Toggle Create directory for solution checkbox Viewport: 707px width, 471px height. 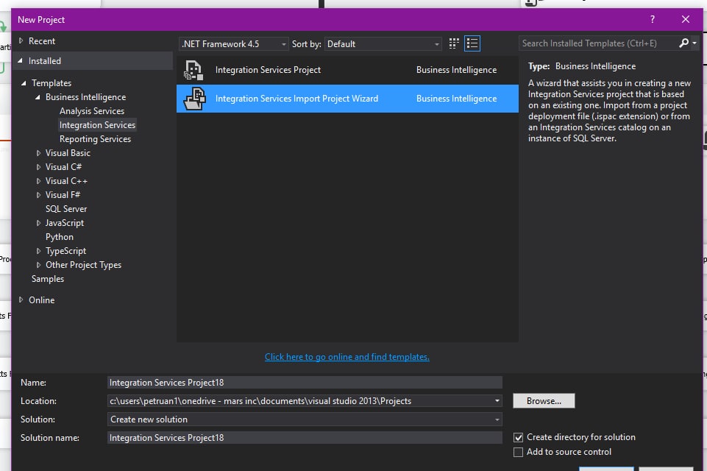519,437
